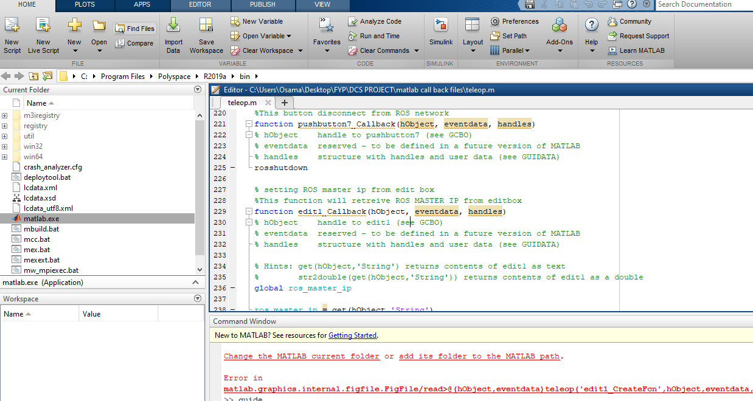Open the Current Folder panel actions menu
The width and height of the screenshot is (753, 401).
pos(197,90)
